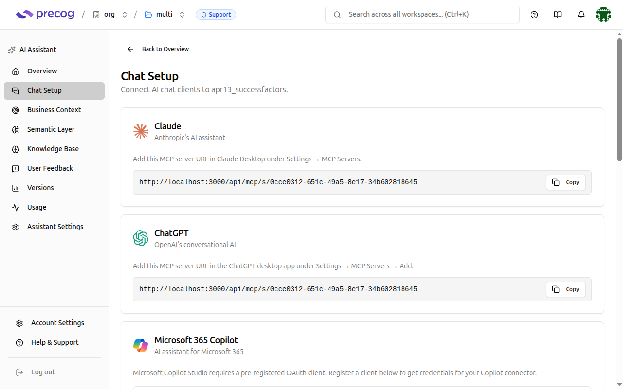Click the Claude MCP URL text
Image resolution: width=623 pixels, height=389 pixels.
point(278,182)
